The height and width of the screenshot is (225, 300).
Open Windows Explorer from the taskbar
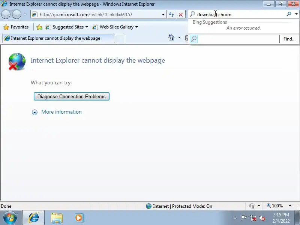tap(57, 218)
